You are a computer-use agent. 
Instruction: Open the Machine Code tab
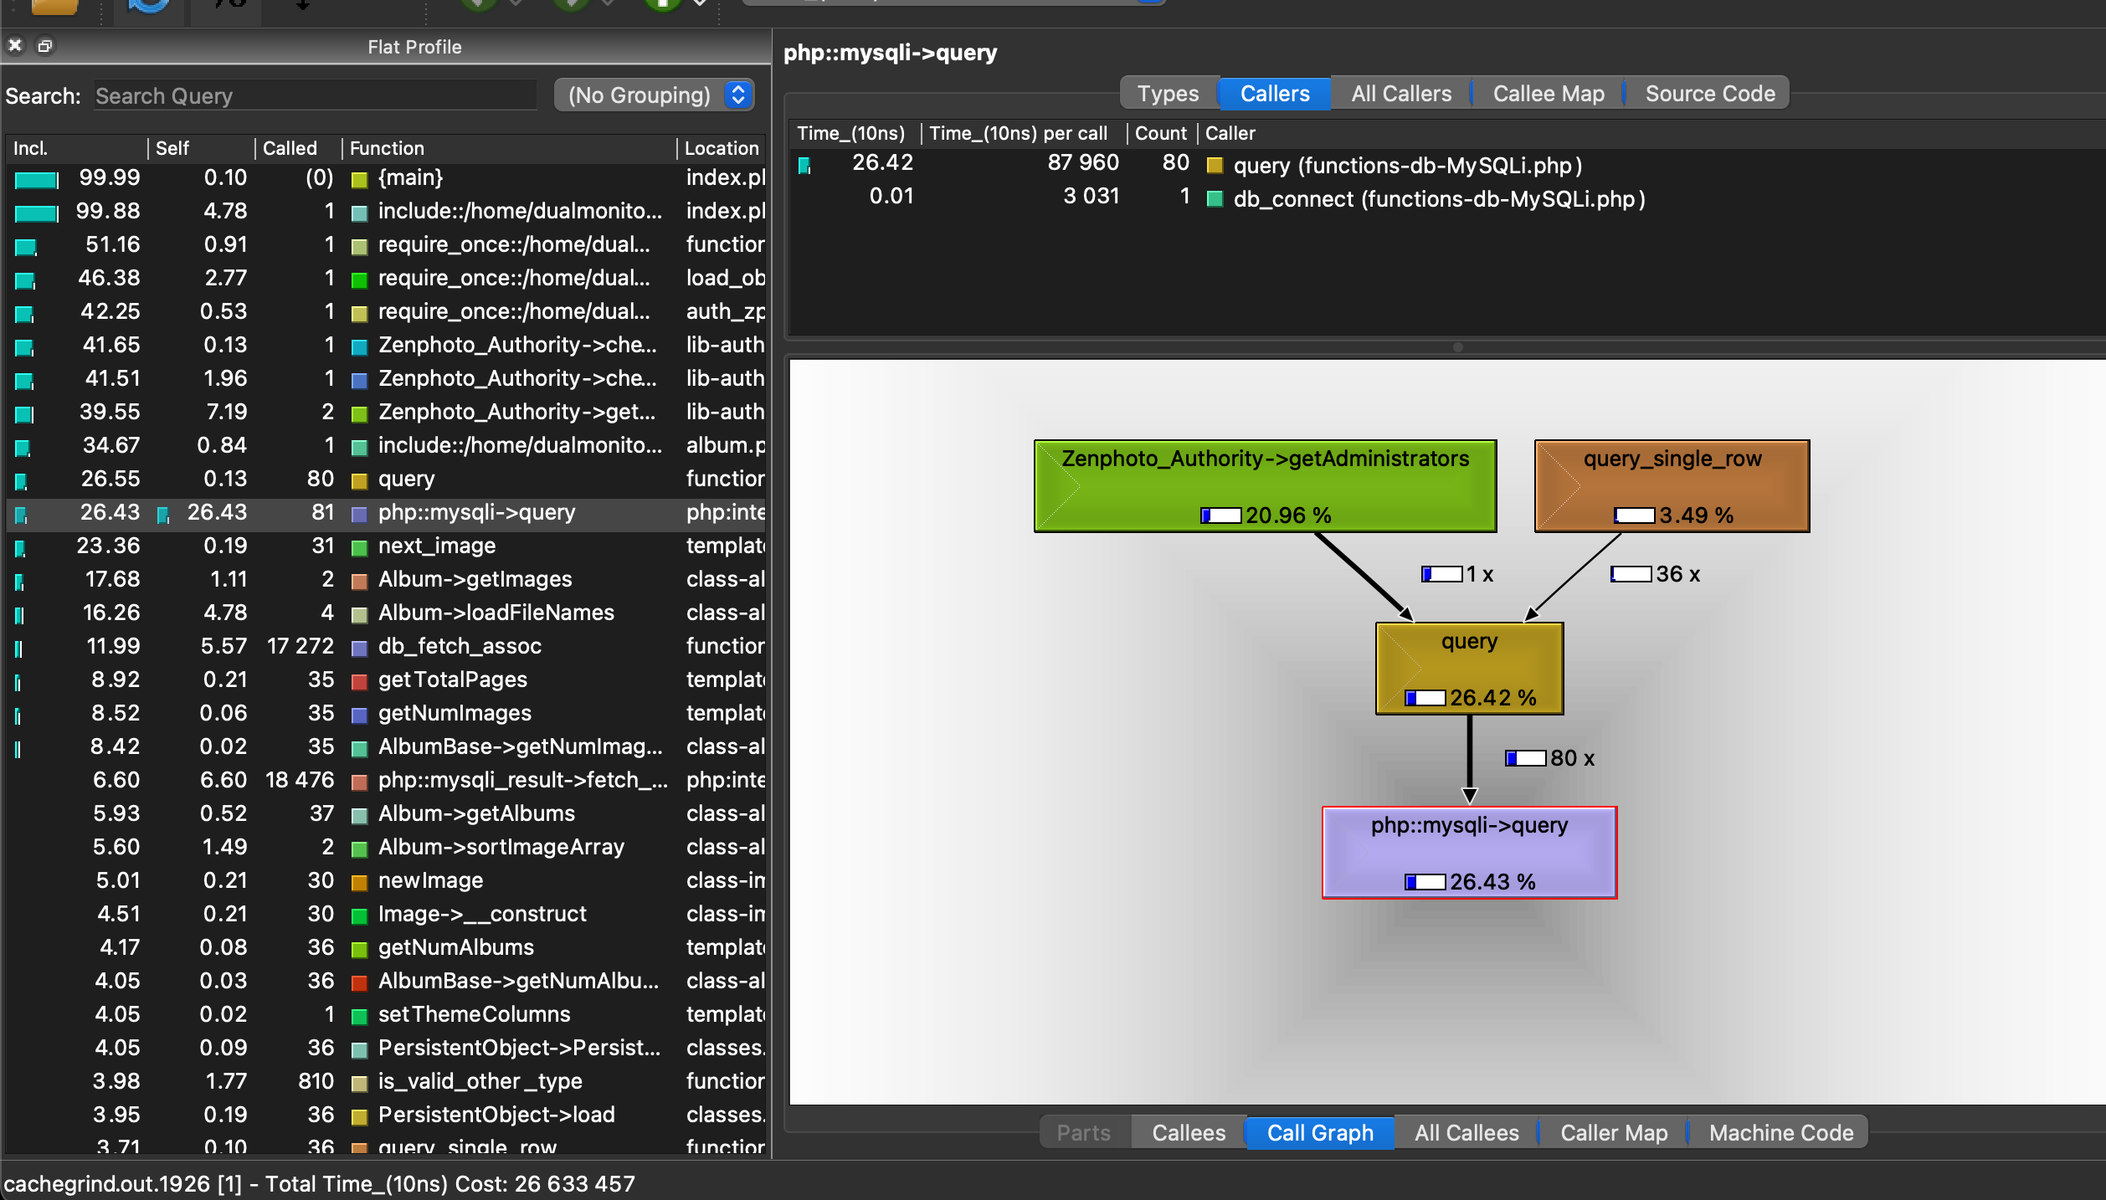coord(1780,1132)
